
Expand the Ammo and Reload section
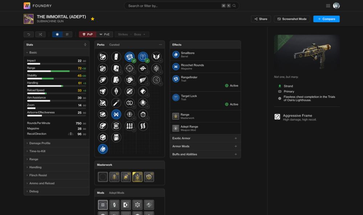coord(57,183)
